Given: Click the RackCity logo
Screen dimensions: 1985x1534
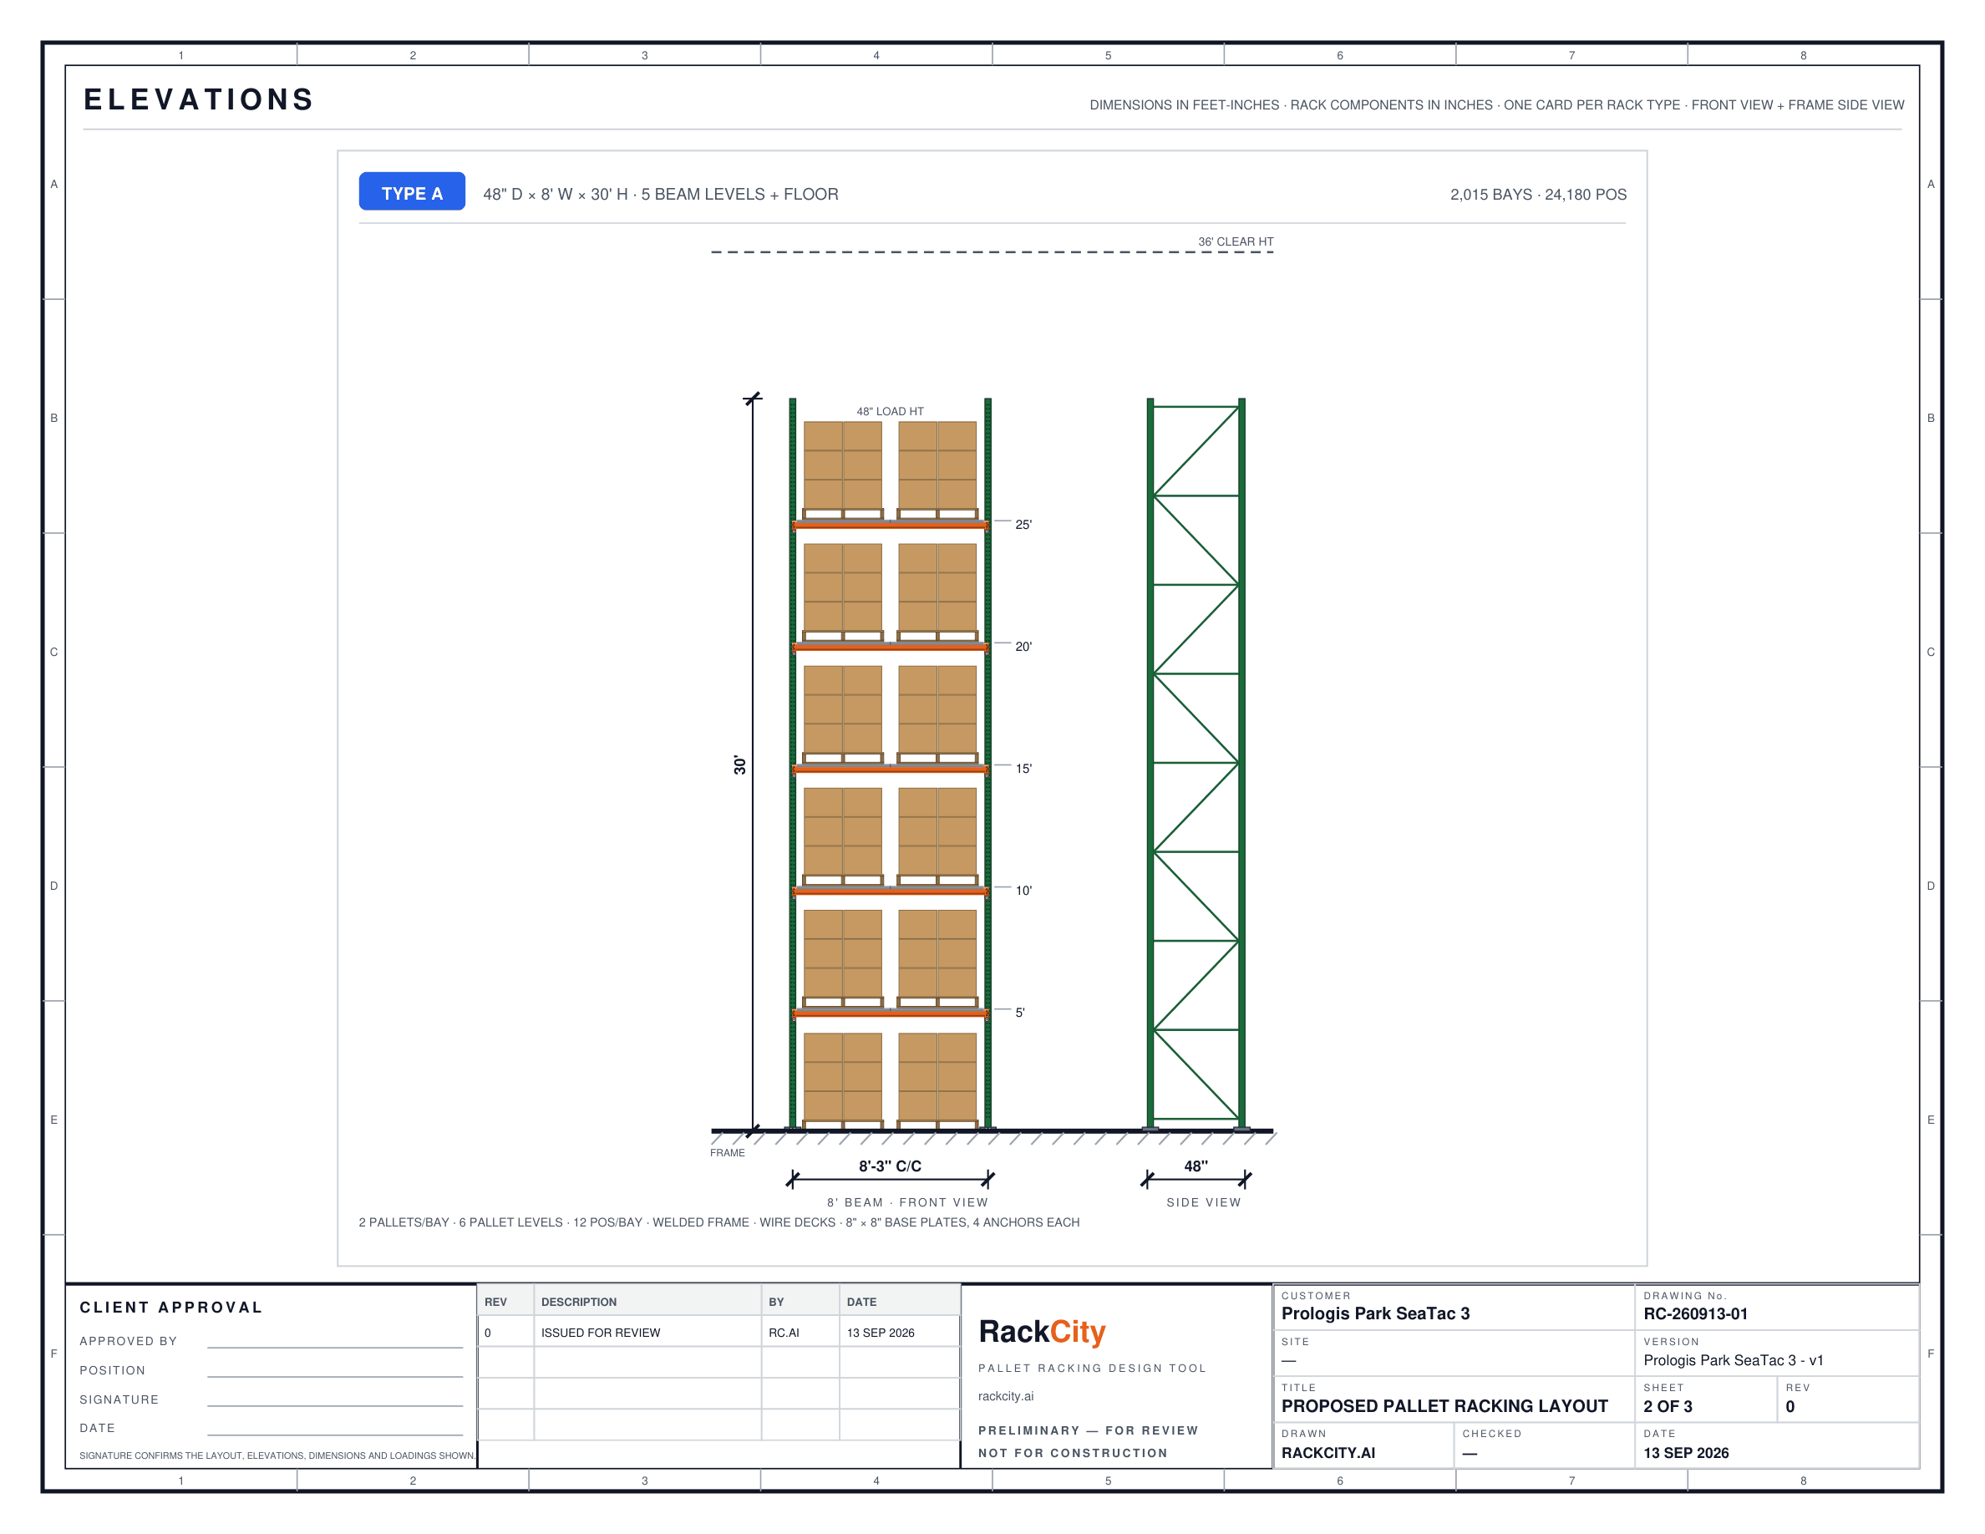Looking at the screenshot, I should (1042, 1331).
